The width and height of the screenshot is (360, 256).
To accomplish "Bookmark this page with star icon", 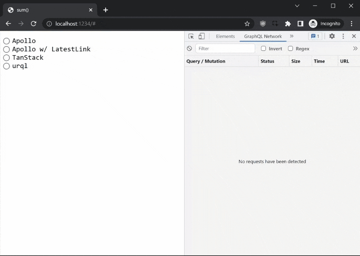I will tap(247, 24).
